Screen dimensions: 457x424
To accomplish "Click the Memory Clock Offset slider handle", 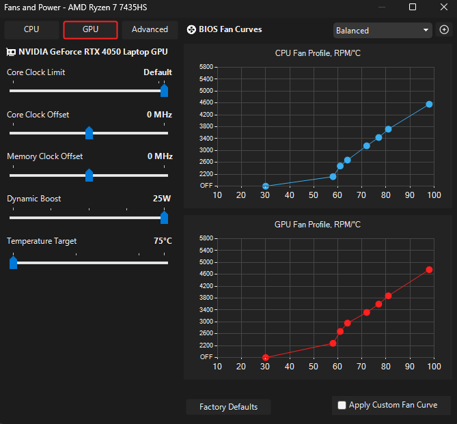I will click(x=89, y=175).
